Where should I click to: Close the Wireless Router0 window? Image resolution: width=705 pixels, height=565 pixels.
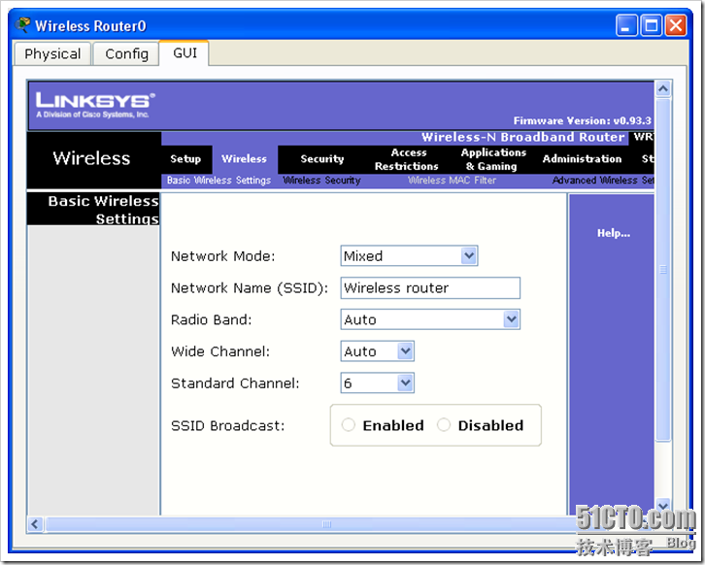coord(676,25)
